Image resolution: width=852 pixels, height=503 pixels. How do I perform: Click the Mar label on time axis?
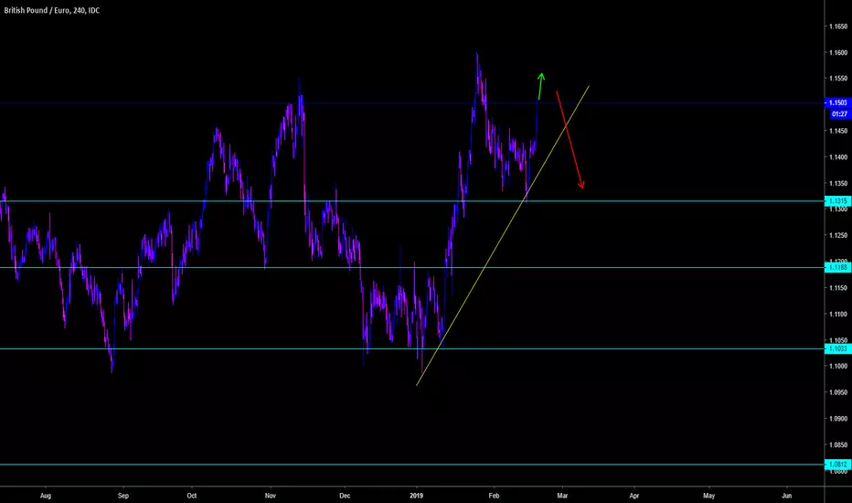click(562, 496)
